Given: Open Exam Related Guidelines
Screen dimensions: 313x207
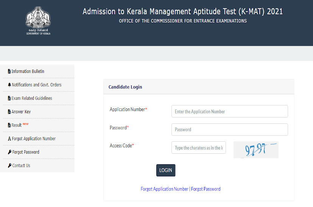Looking at the screenshot, I should pos(32,98).
